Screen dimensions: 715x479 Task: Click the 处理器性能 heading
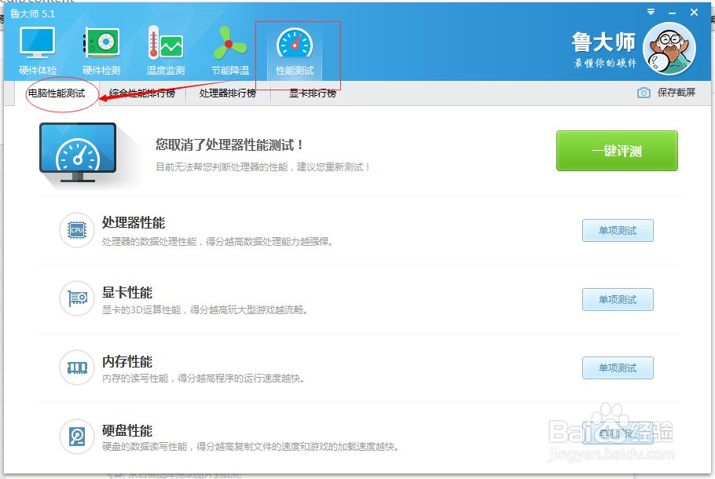point(133,223)
